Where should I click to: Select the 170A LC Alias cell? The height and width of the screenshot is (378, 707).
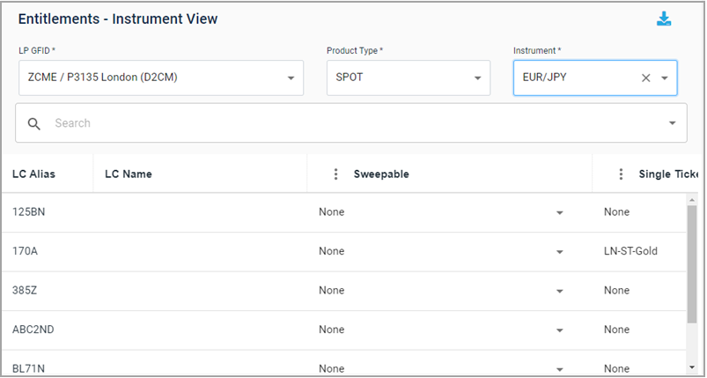[26, 251]
